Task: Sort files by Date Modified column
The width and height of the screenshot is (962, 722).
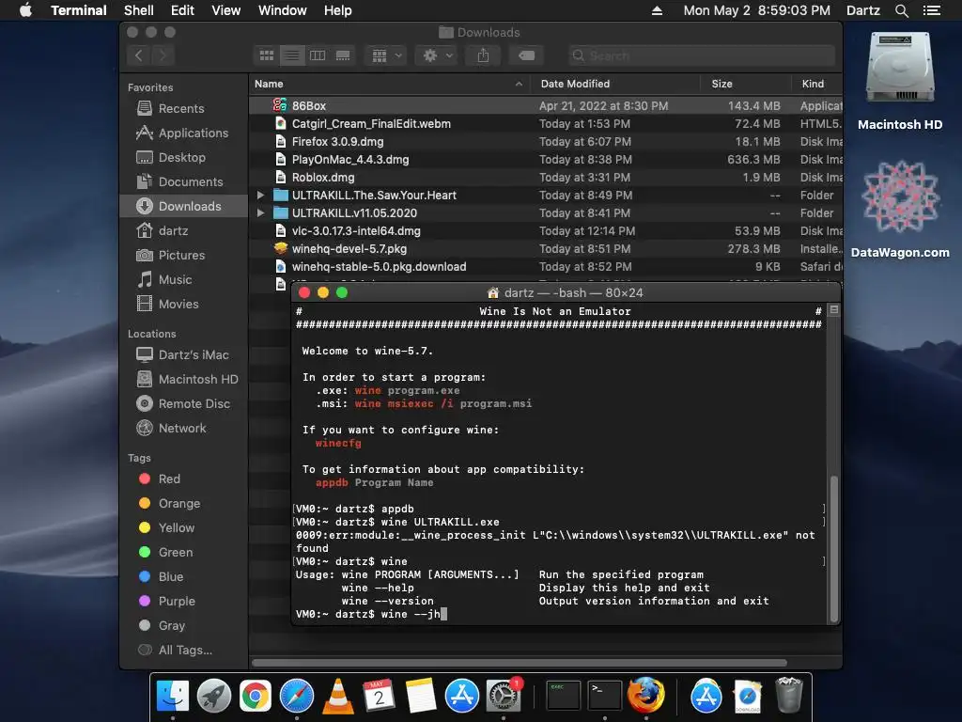Action: 614,84
